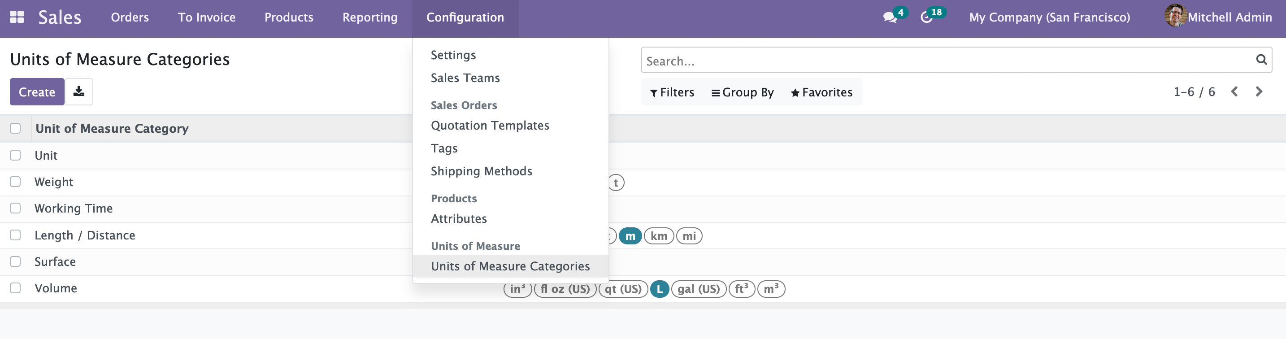1286x339 pixels.
Task: Check the Volume row checkbox
Action: click(16, 288)
